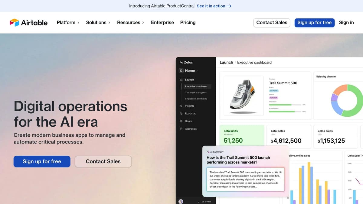Image resolution: width=363 pixels, height=204 pixels.
Task: Click the Share icon at the bottom
Action: (x=203, y=201)
